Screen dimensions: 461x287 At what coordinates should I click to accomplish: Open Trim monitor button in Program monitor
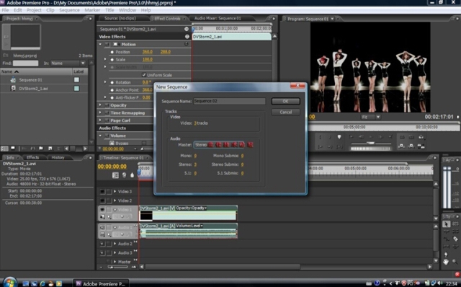point(421,146)
